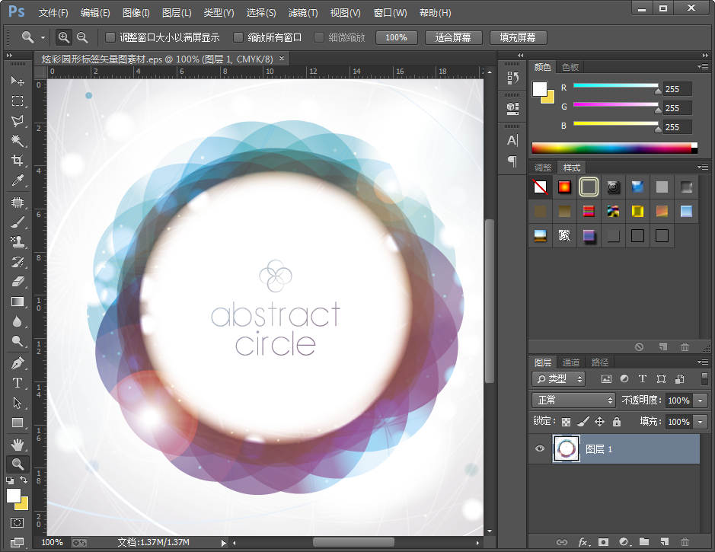This screenshot has width=715, height=552.
Task: Switch to the 路径 tab
Action: click(599, 362)
